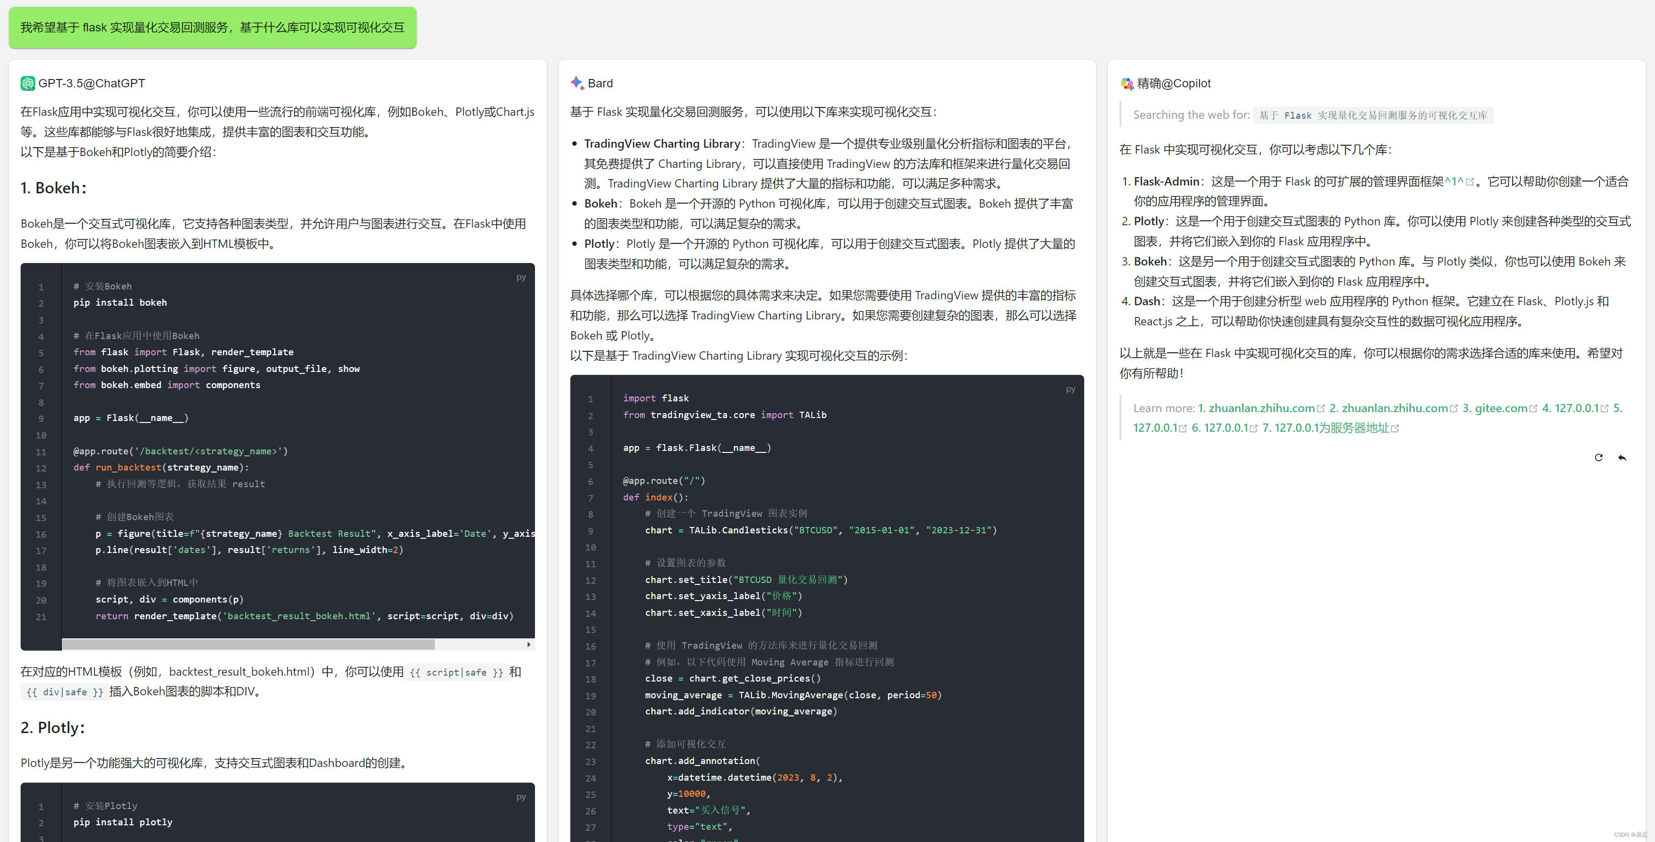This screenshot has width=1655, height=842.
Task: Click the py label in the Bokeh code block
Action: pyautogui.click(x=521, y=277)
